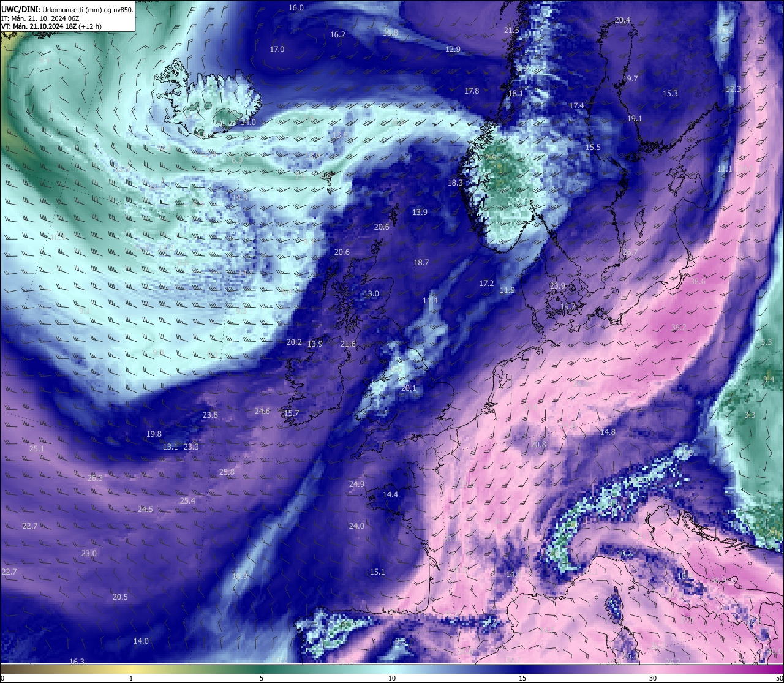Click the map value '17.2'
784x683 pixels.
[486, 283]
